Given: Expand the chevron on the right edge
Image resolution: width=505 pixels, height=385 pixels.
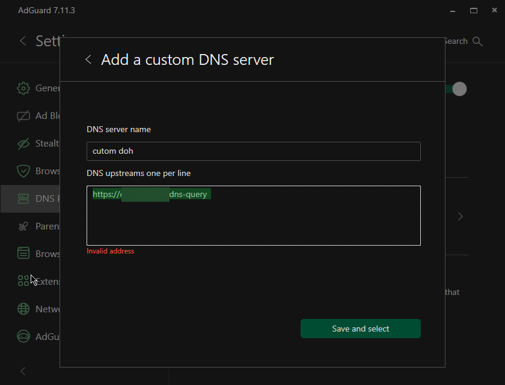Looking at the screenshot, I should (x=461, y=216).
